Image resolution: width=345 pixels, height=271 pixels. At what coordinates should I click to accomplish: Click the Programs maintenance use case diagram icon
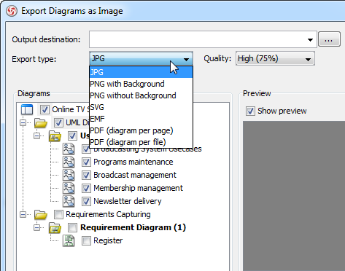pos(69,162)
